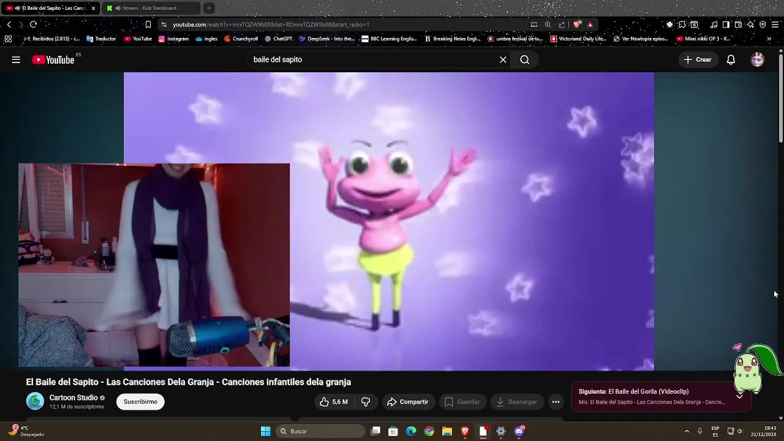The height and width of the screenshot is (441, 784).
Task: Open Cartoon Studio channel avatar
Action: coord(35,402)
